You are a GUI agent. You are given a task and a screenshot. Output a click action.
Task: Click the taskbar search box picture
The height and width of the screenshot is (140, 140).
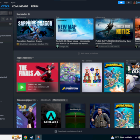point(17,137)
